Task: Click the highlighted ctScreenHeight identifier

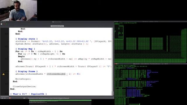Action: pyautogui.click(x=56, y=74)
